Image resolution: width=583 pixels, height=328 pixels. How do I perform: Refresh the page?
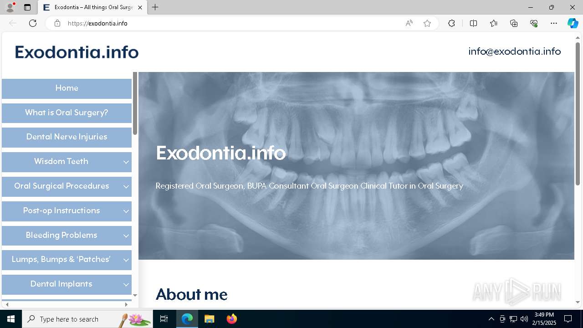click(x=33, y=23)
